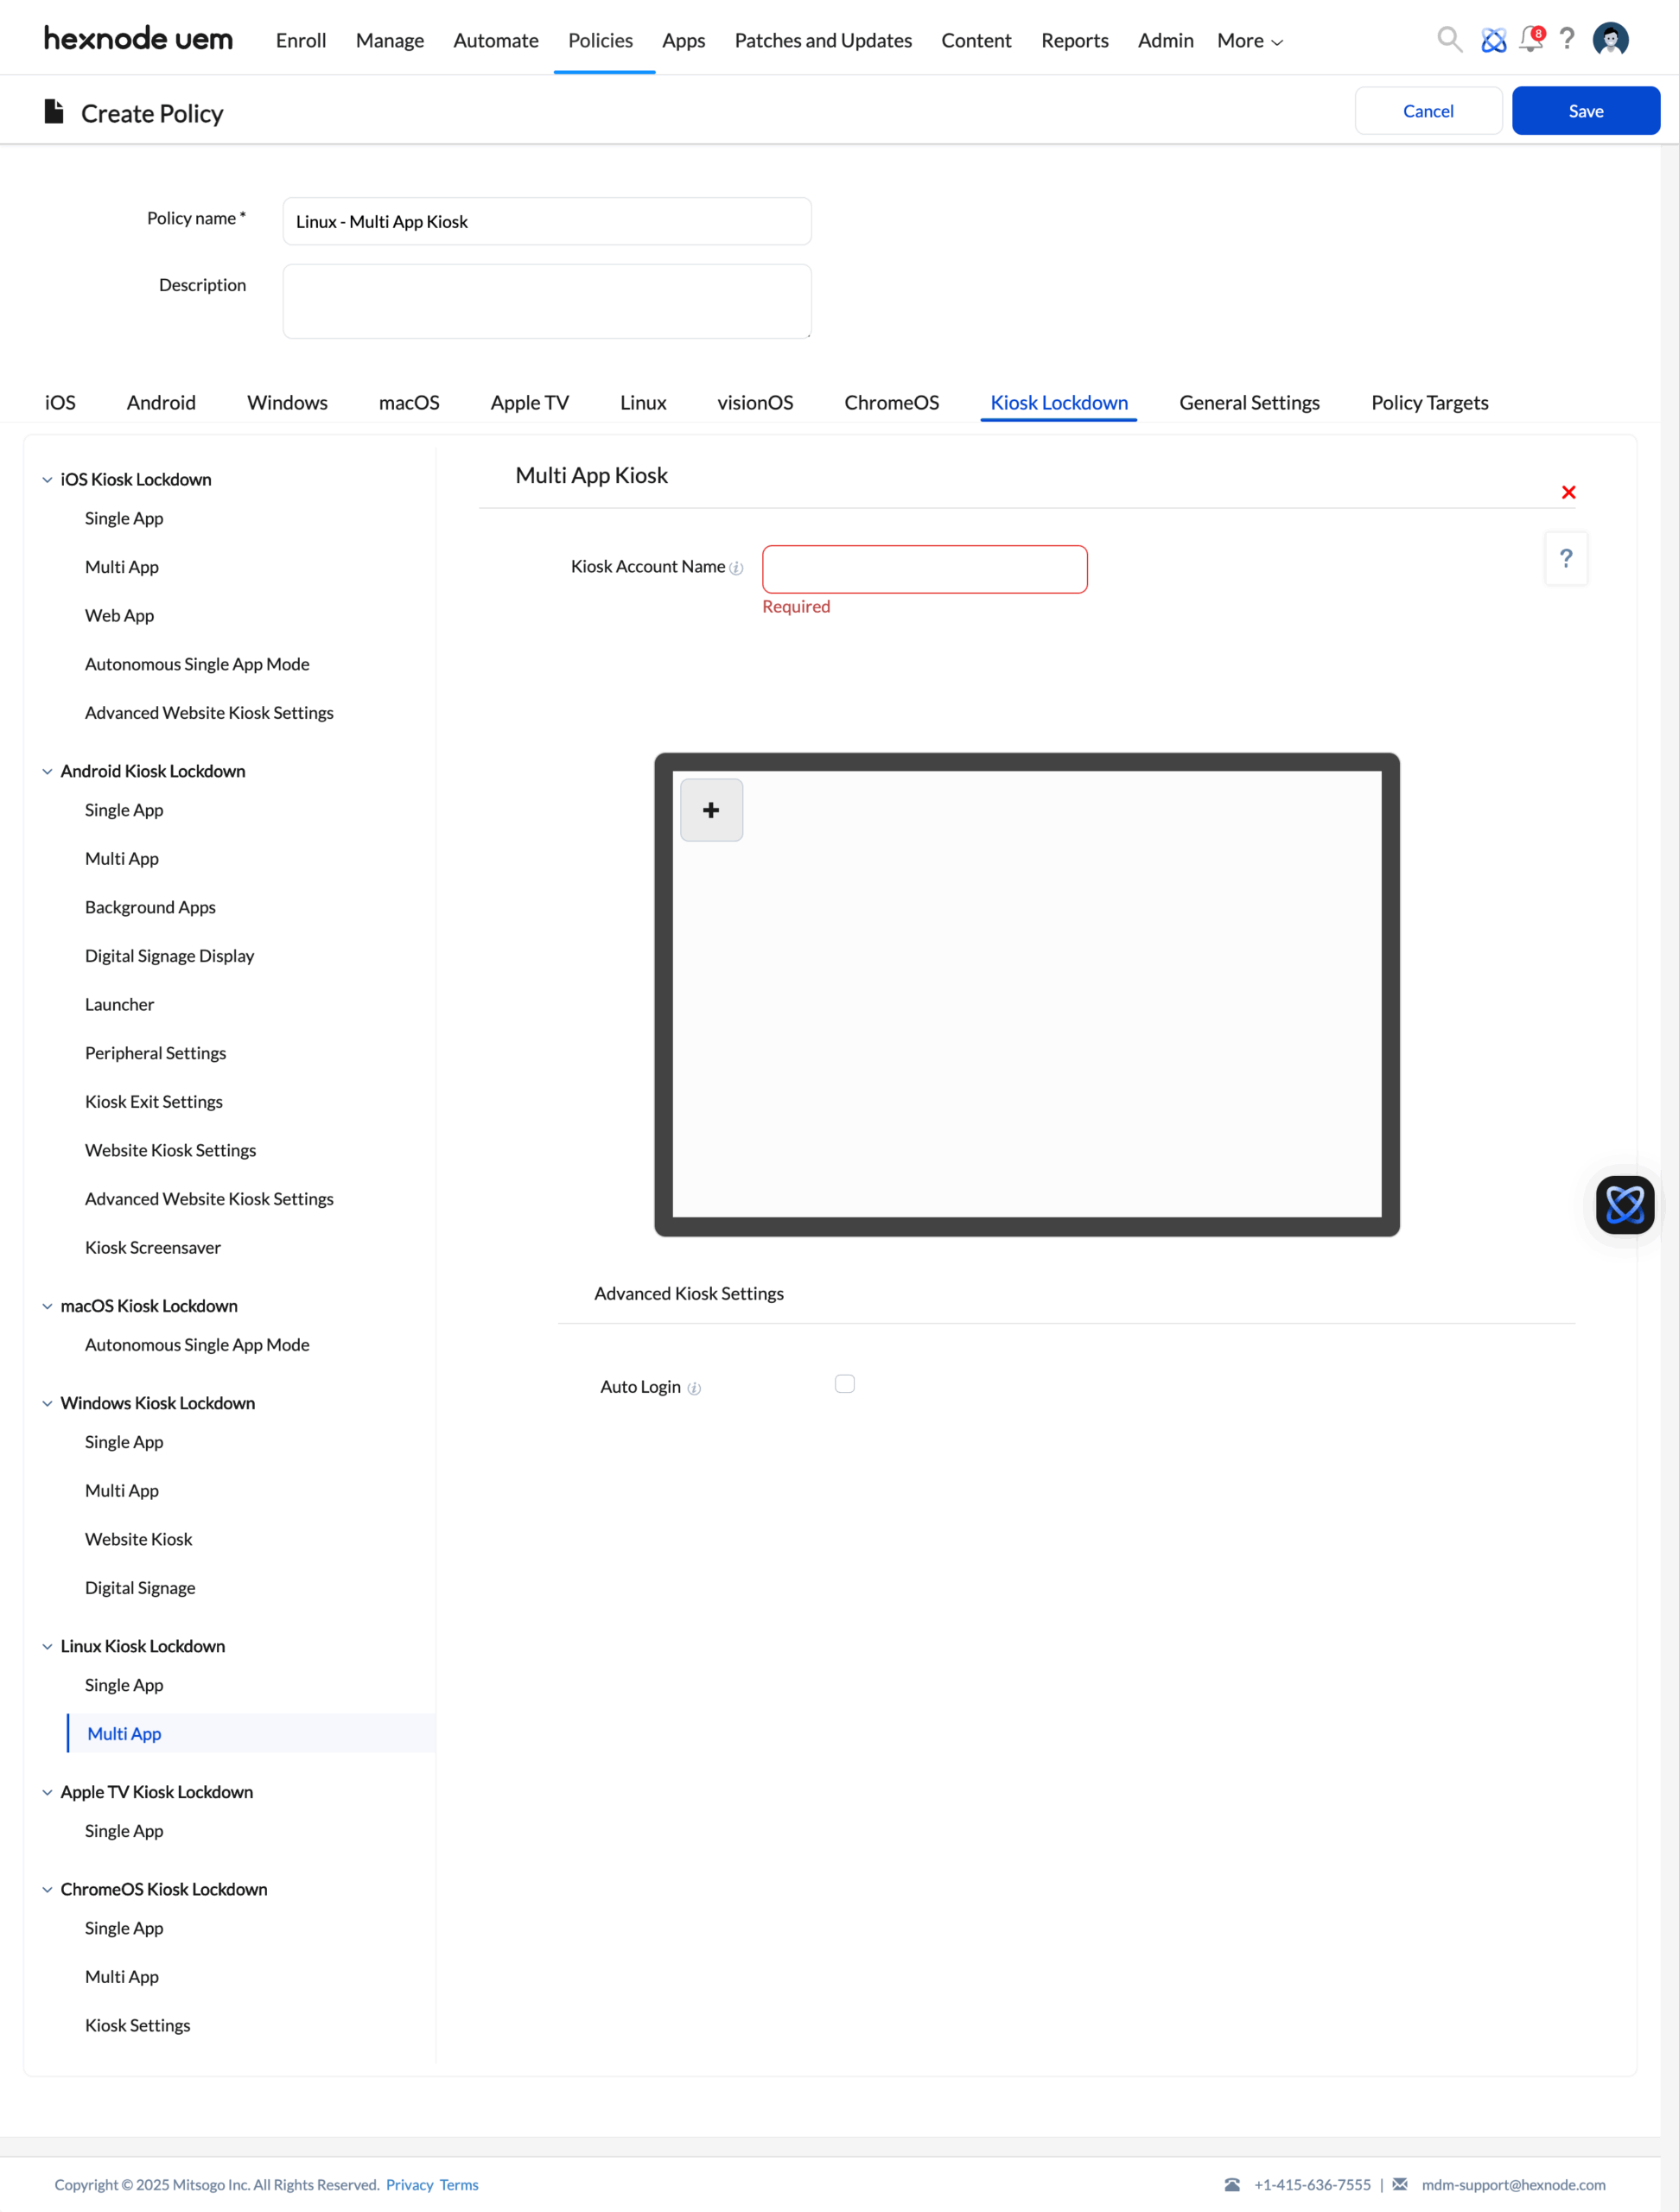Viewport: 1679px width, 2212px height.
Task: Collapse macOS Kiosk Lockdown section
Action: pyautogui.click(x=47, y=1306)
